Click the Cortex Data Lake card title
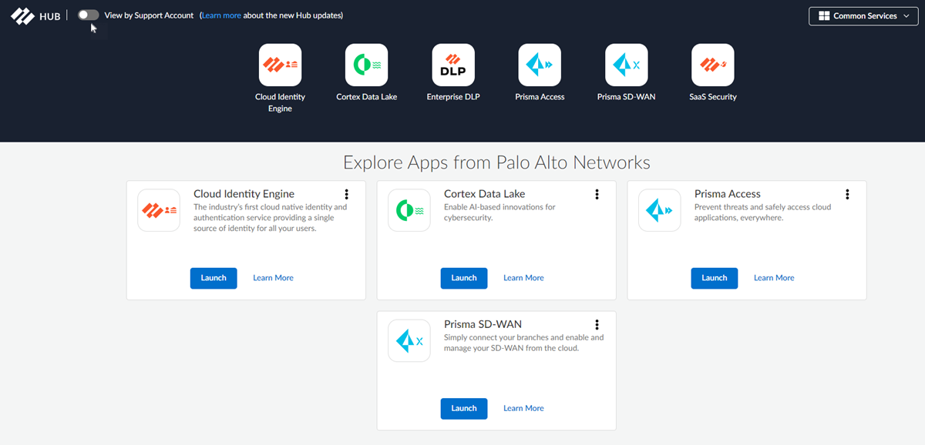Viewport: 925px width, 445px height. tap(484, 194)
